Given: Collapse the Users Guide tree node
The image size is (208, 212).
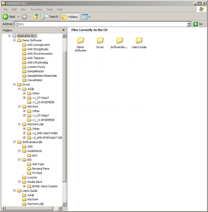Looking at the screenshot, I should pyautogui.click(x=14, y=191).
